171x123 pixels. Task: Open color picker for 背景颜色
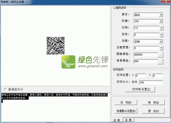click(x=160, y=62)
